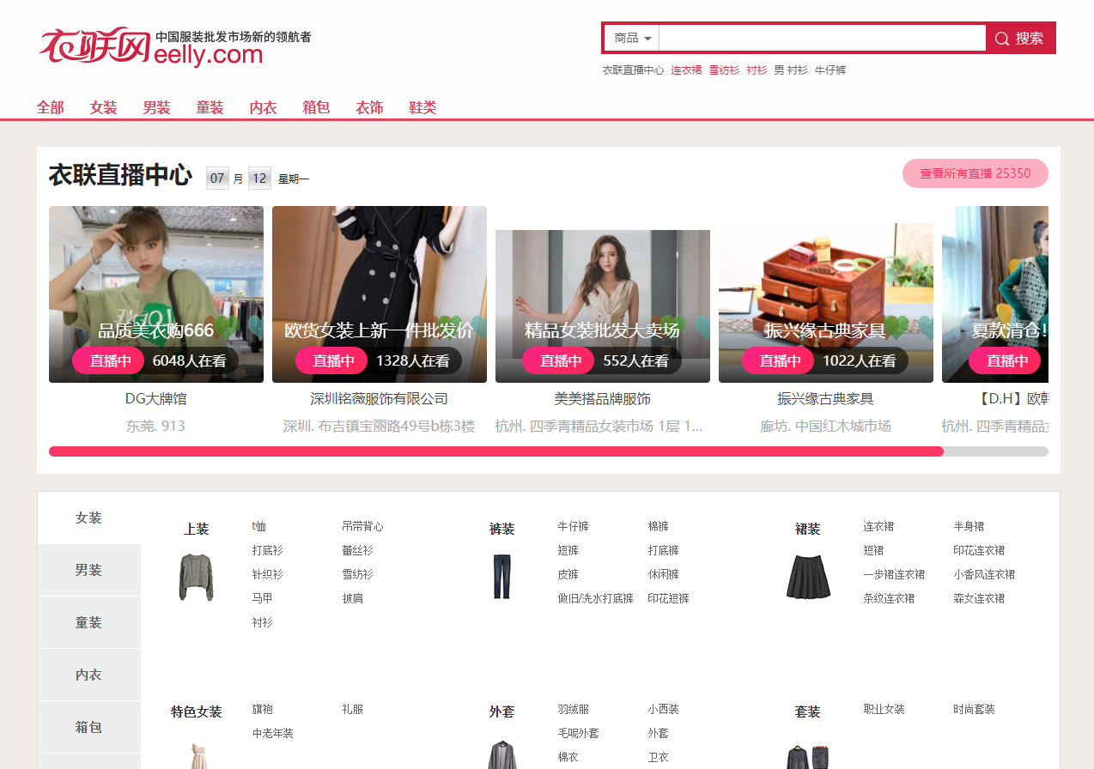
Task: Open the 女装 top navigation tab
Action: 104,107
